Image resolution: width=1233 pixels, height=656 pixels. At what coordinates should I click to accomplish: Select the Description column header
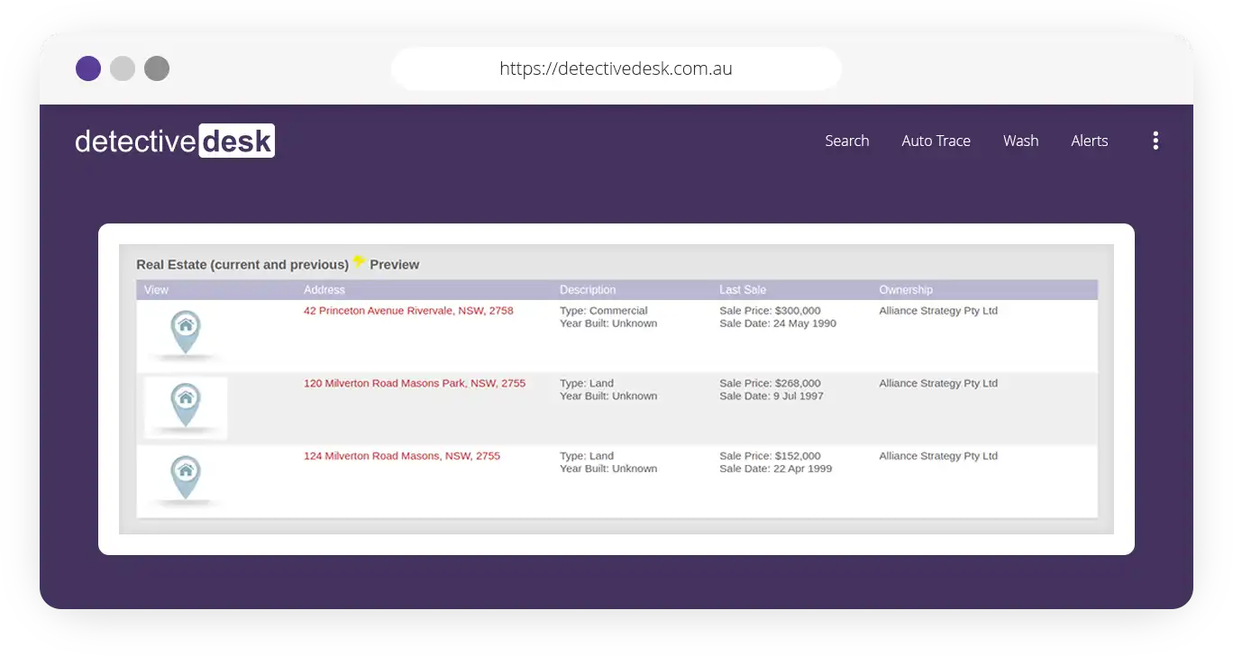click(588, 290)
